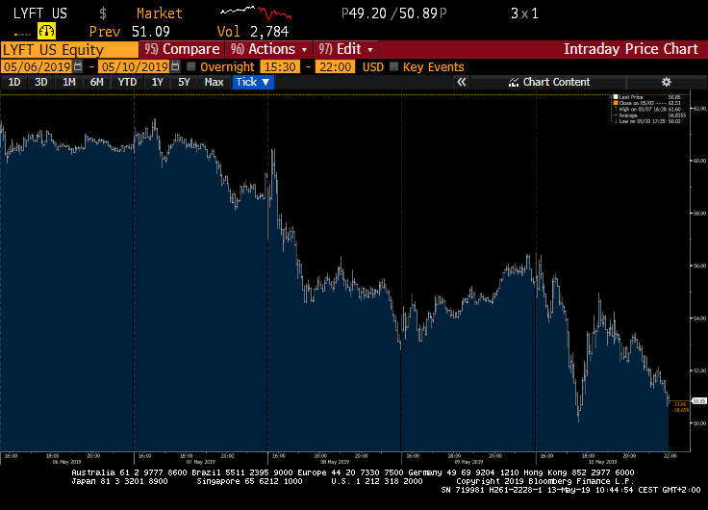Screen dimensions: 708x510
Task: Switch to 1Y time range
Action: pyautogui.click(x=157, y=82)
